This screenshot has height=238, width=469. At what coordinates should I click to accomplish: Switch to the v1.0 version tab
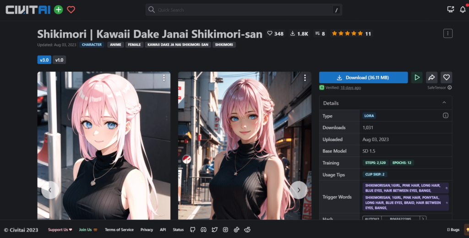click(x=59, y=60)
